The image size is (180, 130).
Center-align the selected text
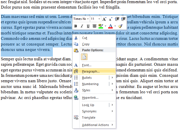tap(94, 26)
